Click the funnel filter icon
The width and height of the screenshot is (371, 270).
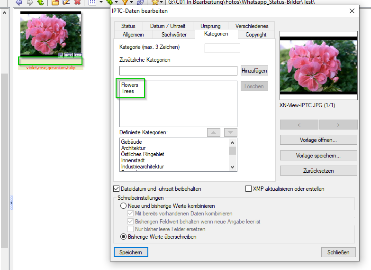click(125, 2)
